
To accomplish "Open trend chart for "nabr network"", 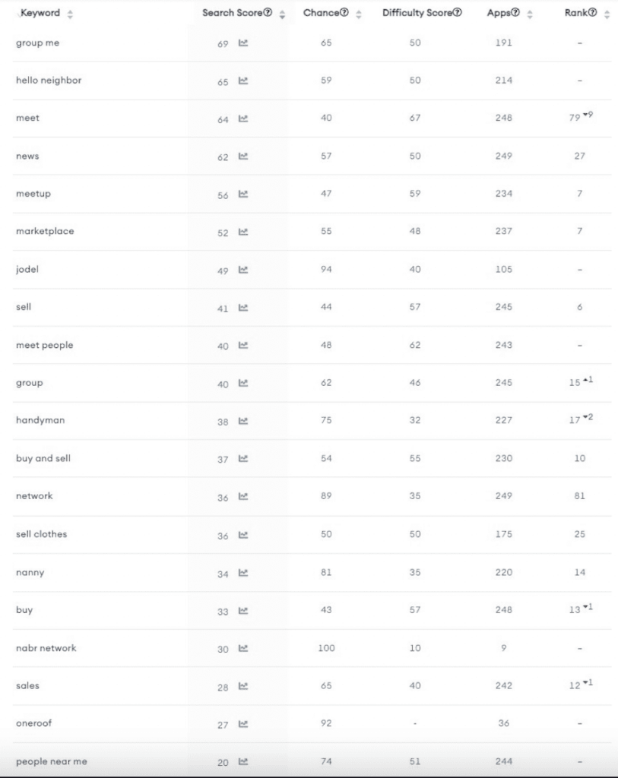I will tap(243, 648).
